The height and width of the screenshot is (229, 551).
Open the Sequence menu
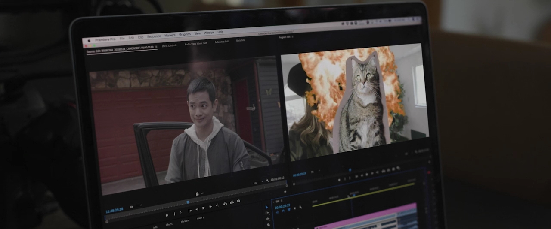pos(154,36)
